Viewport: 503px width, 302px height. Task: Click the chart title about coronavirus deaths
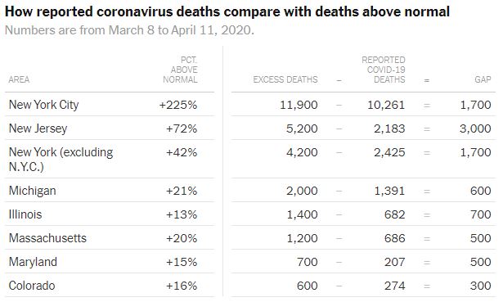227,12
